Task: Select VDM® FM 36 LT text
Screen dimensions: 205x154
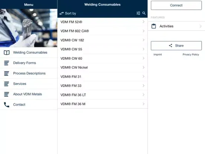Action: (x=73, y=95)
